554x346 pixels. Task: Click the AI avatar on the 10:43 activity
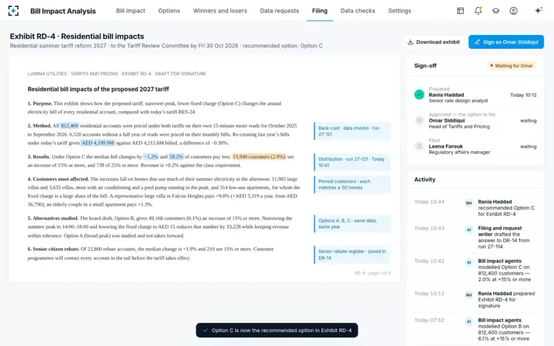469,229
